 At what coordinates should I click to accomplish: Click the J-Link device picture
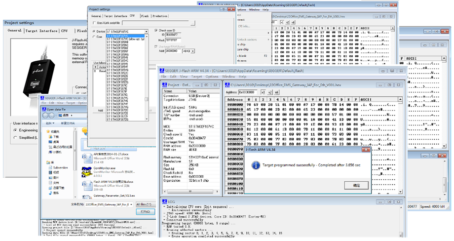(39, 73)
